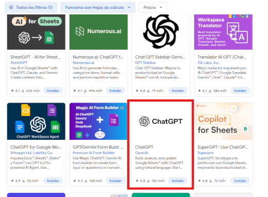This screenshot has height=197, width=268.
Task: Click the download icon beside 33 mil+
Action: pyautogui.click(x=24, y=180)
